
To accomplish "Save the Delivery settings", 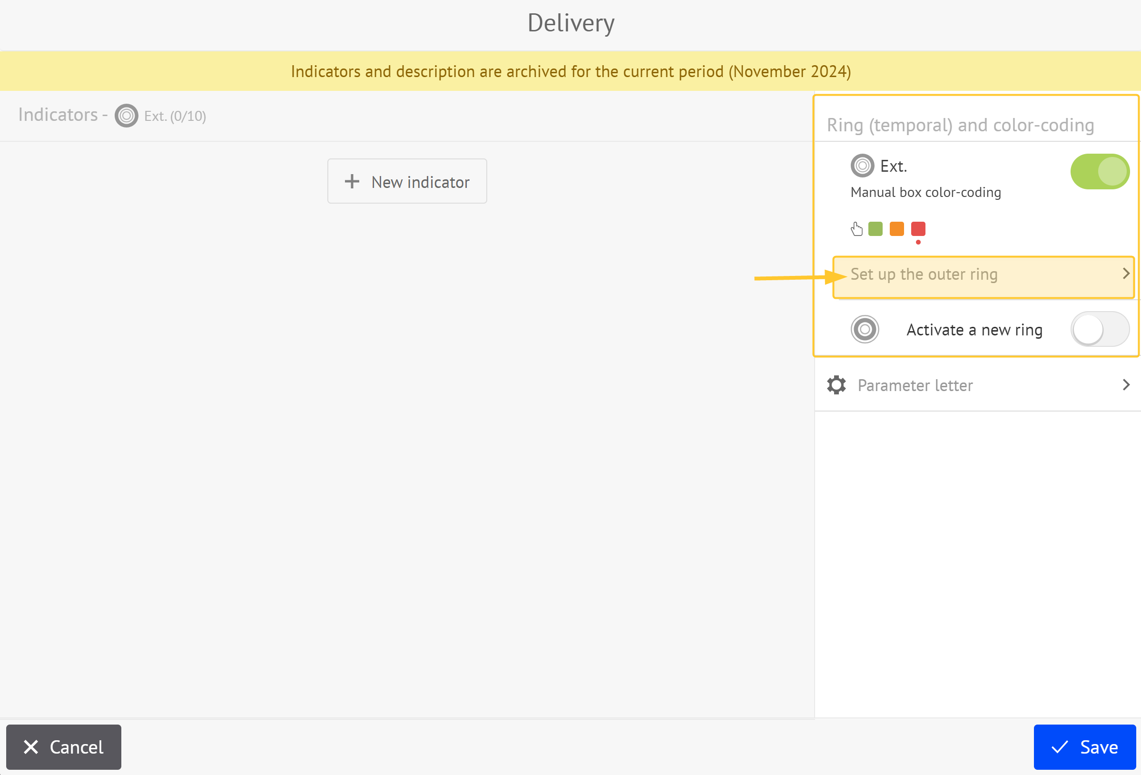I will [1085, 747].
